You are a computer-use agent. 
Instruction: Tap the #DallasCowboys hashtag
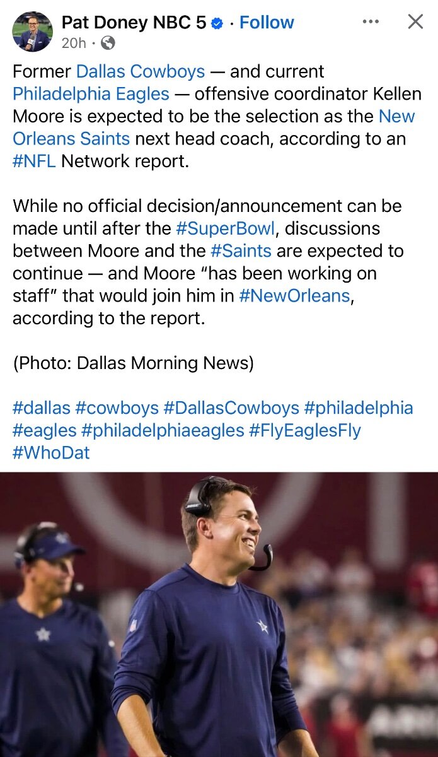coord(231,408)
